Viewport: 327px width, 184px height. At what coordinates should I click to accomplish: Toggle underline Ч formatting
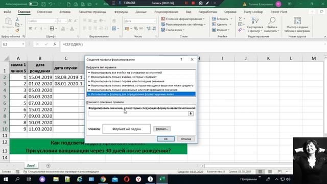click(x=41, y=29)
